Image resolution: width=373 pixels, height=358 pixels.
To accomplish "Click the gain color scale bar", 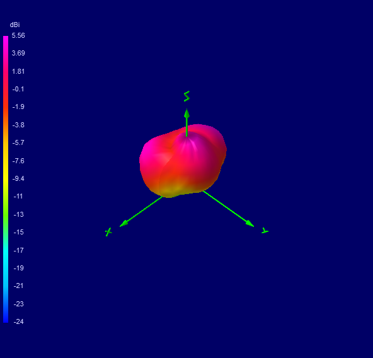I will [6, 179].
